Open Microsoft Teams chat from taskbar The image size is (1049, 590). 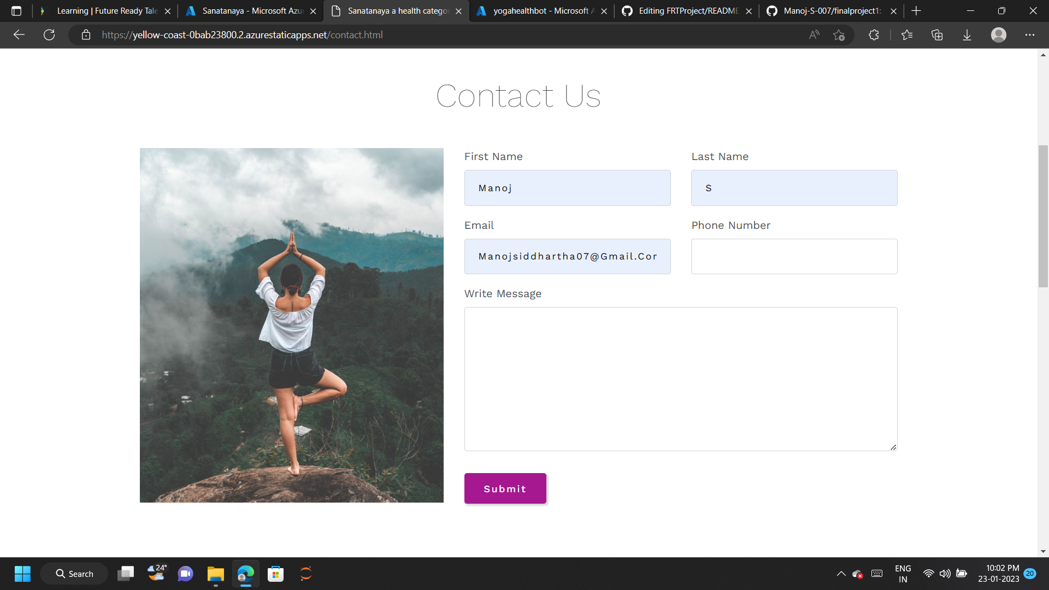[185, 574]
